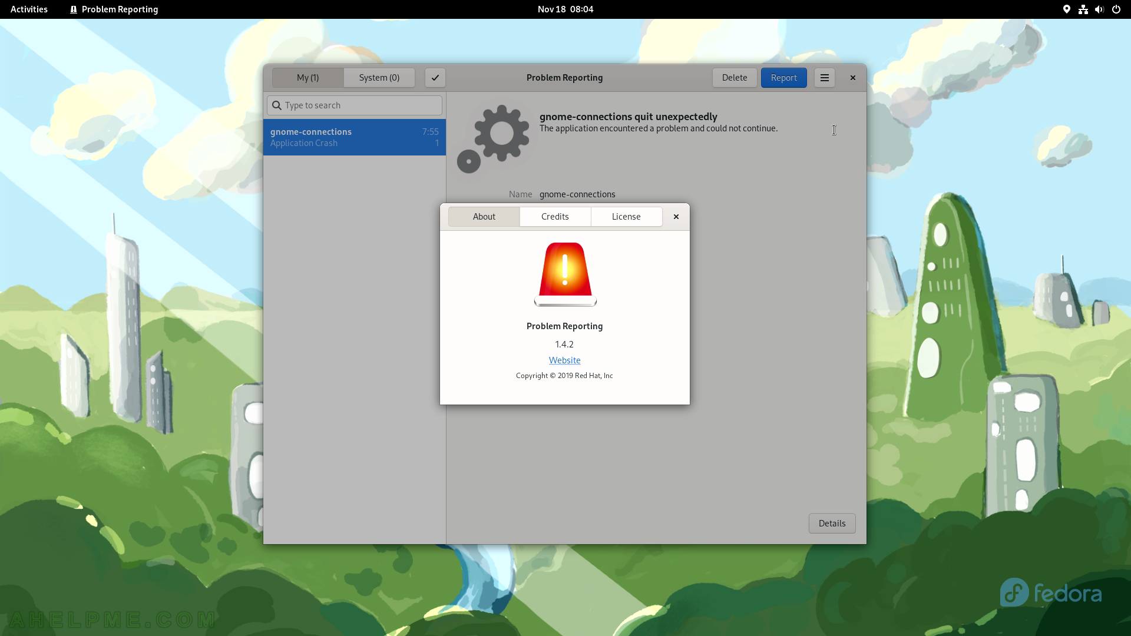Switch to the System (0) tab

[x=379, y=78]
